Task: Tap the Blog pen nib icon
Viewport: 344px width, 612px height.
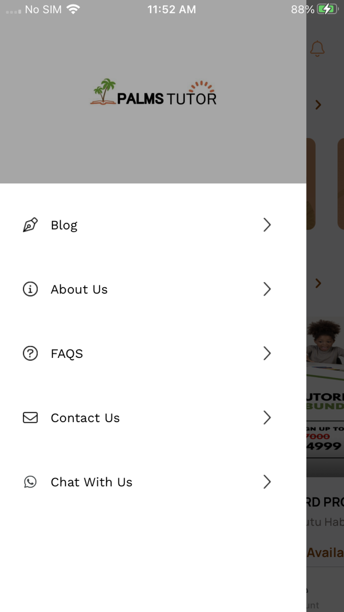Action: tap(30, 225)
